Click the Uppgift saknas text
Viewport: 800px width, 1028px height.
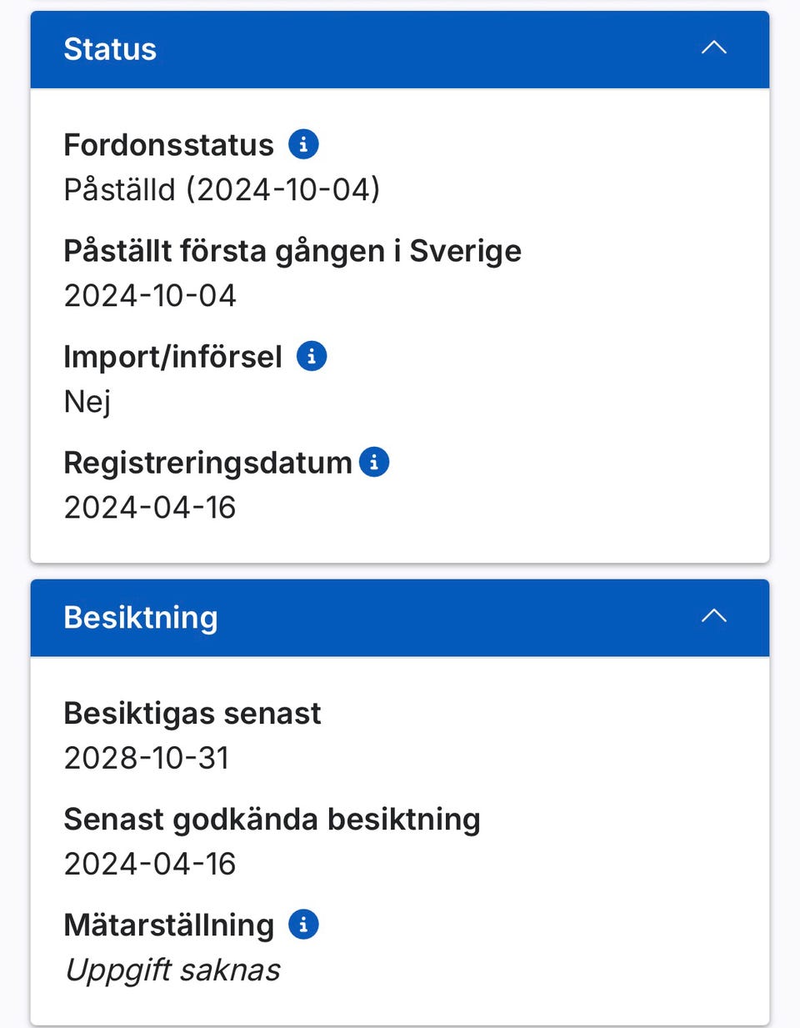coord(172,970)
